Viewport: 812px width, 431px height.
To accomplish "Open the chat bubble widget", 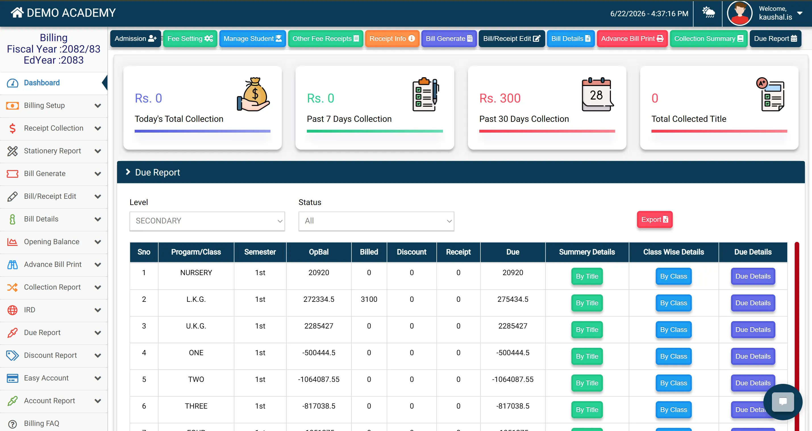I will coord(783,402).
